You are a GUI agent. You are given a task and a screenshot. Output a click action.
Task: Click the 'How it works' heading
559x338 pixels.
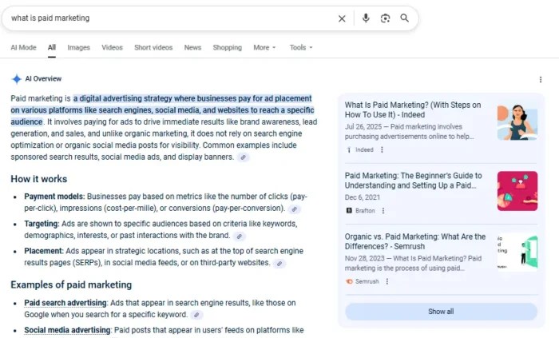pos(39,179)
